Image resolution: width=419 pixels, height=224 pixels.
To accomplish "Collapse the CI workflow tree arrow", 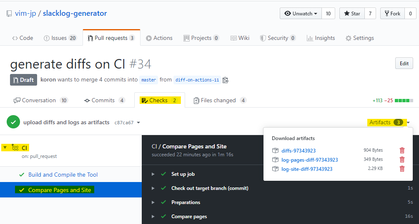I will pos(5,147).
